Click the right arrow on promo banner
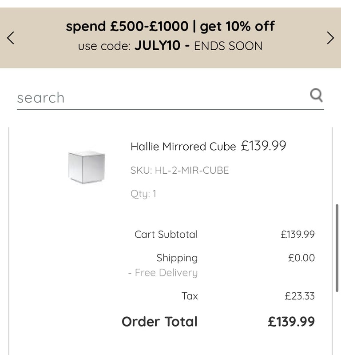The image size is (341, 355). pyautogui.click(x=330, y=38)
